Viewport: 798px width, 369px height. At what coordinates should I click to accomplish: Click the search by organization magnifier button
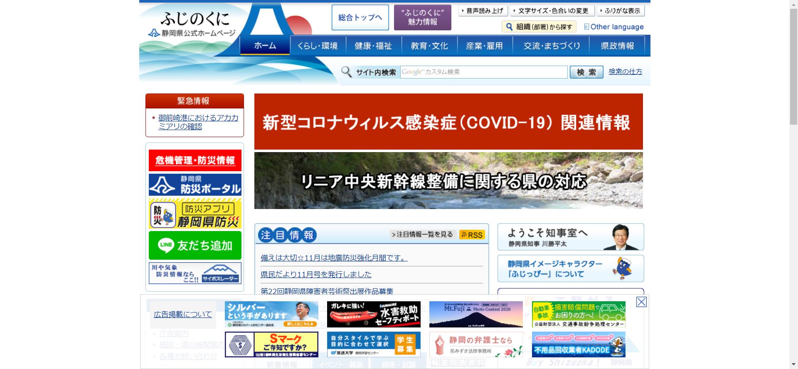pyautogui.click(x=539, y=27)
